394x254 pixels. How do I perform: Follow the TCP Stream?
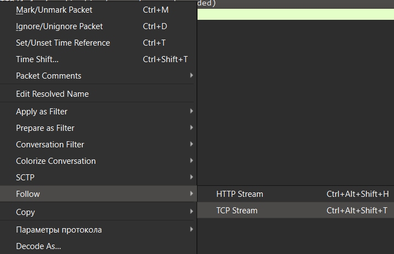[x=237, y=211]
